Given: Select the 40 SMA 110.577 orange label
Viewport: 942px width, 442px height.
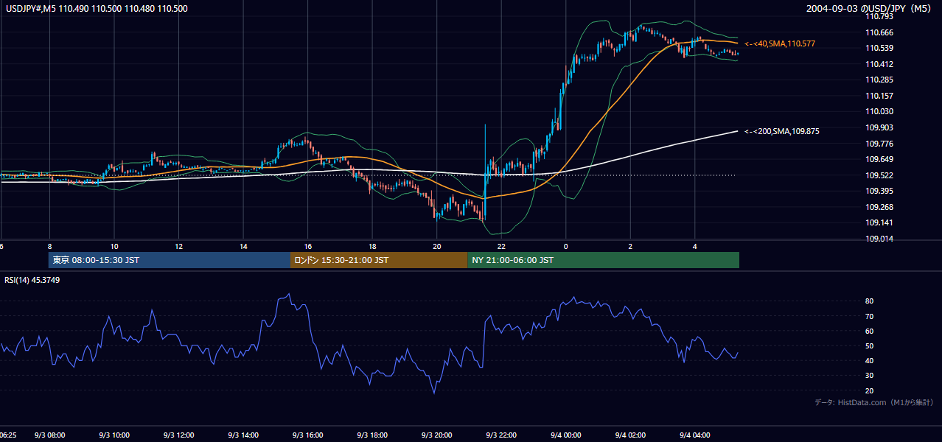Looking at the screenshot, I should tap(781, 44).
